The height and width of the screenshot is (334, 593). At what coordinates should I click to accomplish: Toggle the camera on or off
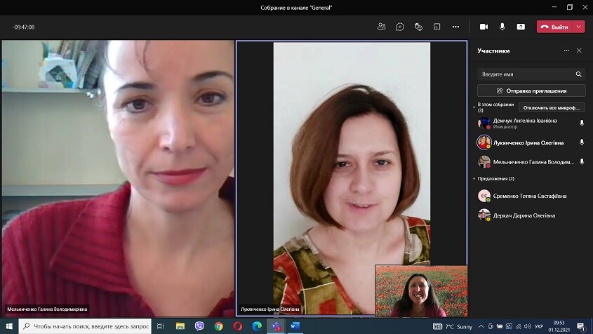pyautogui.click(x=484, y=27)
